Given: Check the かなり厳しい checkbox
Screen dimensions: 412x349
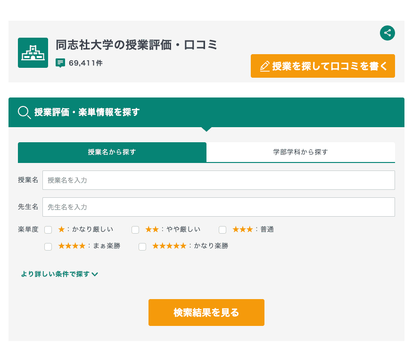Looking at the screenshot, I should point(48,229).
